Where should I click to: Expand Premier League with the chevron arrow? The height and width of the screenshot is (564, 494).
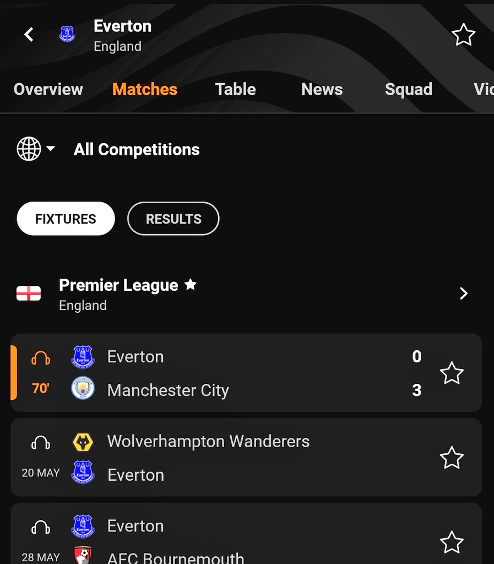pos(464,294)
